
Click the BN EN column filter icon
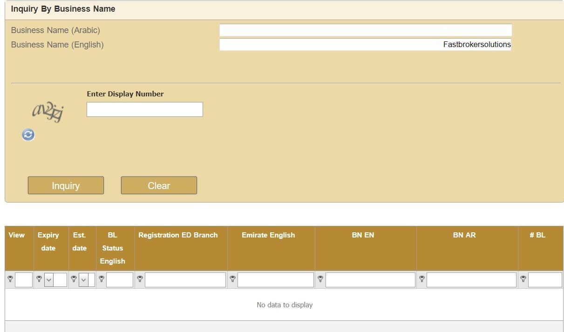[320, 279]
